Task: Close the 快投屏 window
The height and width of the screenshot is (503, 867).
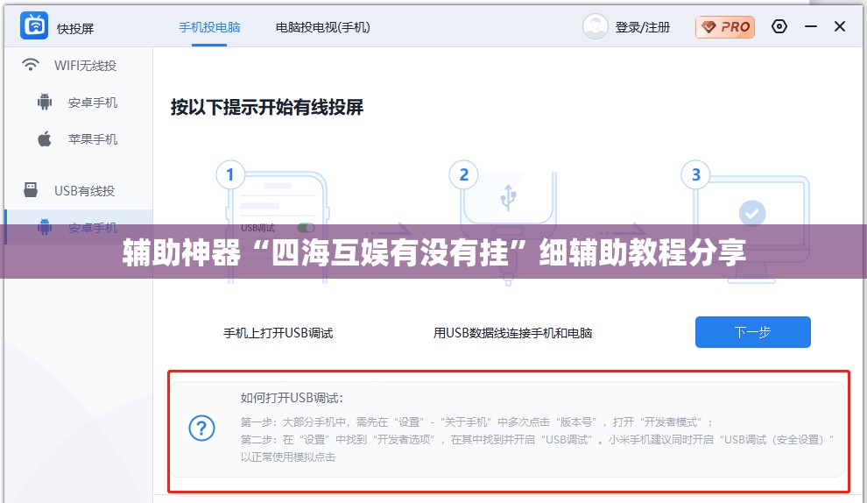Action: point(839,26)
